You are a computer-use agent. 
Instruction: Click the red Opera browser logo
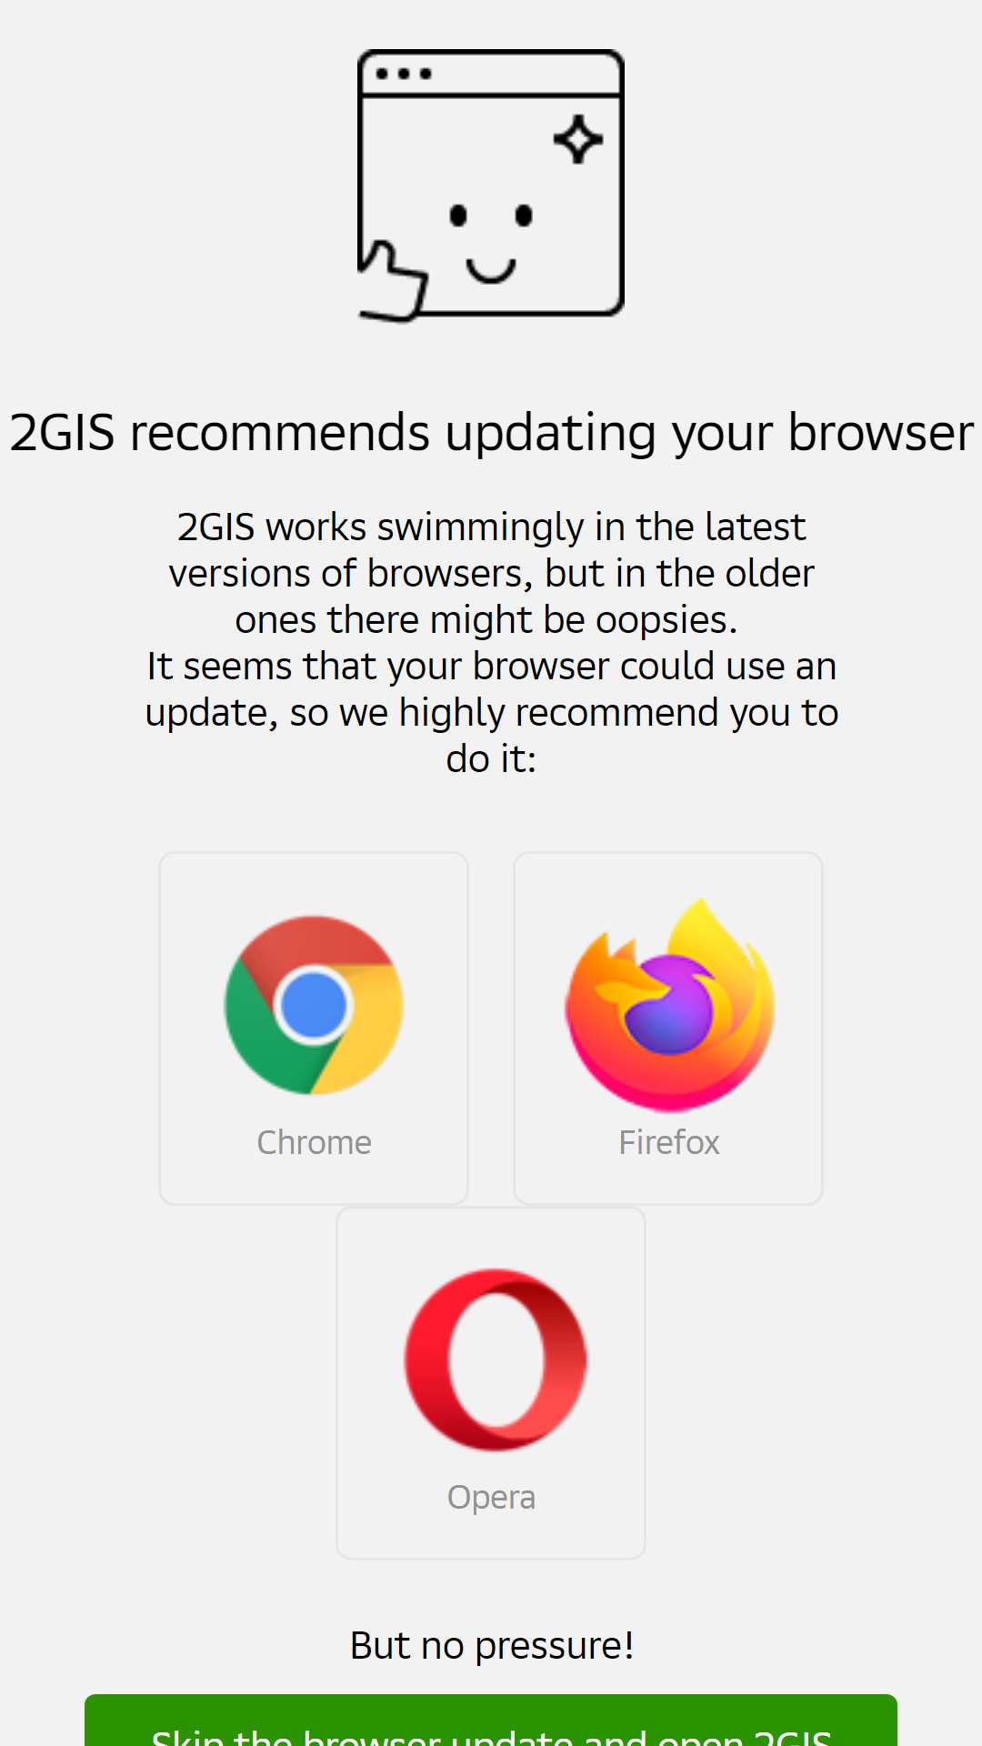click(496, 1360)
